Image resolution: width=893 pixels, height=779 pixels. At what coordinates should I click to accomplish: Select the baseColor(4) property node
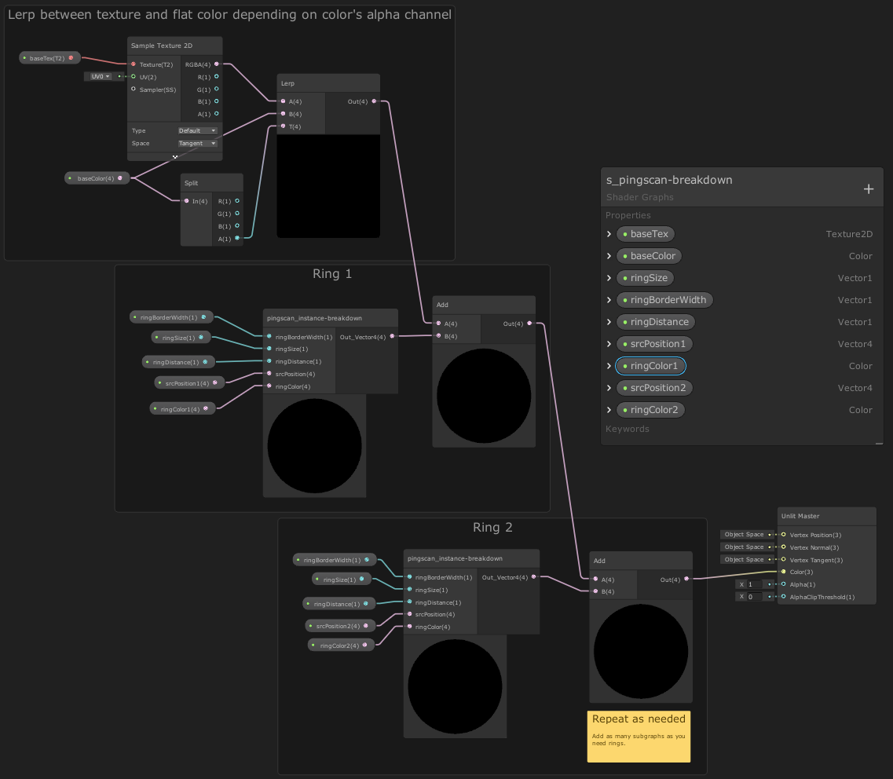point(97,178)
